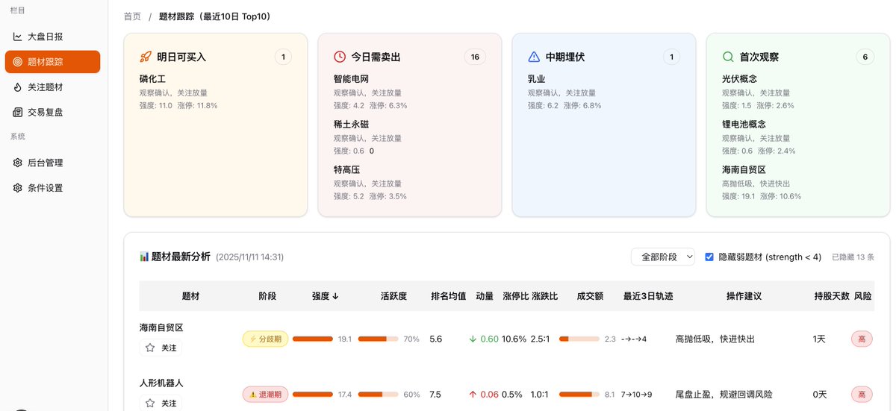This screenshot has height=411, width=896.
Task: Click 光伏概念 in 首次观察 card
Action: coord(739,79)
